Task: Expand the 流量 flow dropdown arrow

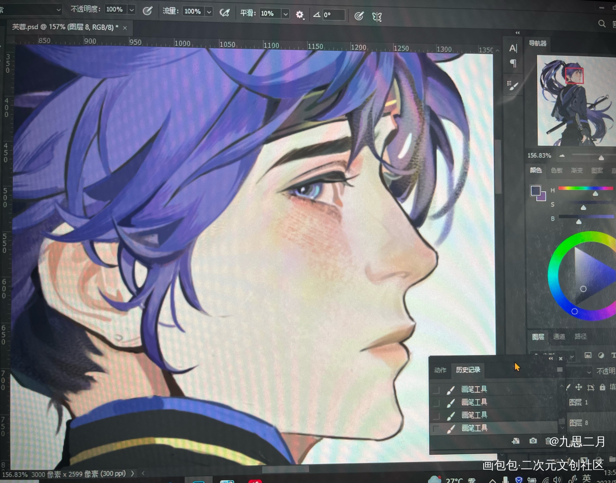Action: 209,12
